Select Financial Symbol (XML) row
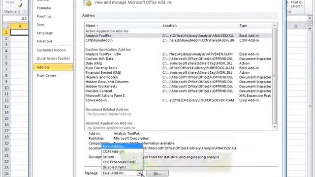This screenshot has width=315, height=177. coord(178,73)
